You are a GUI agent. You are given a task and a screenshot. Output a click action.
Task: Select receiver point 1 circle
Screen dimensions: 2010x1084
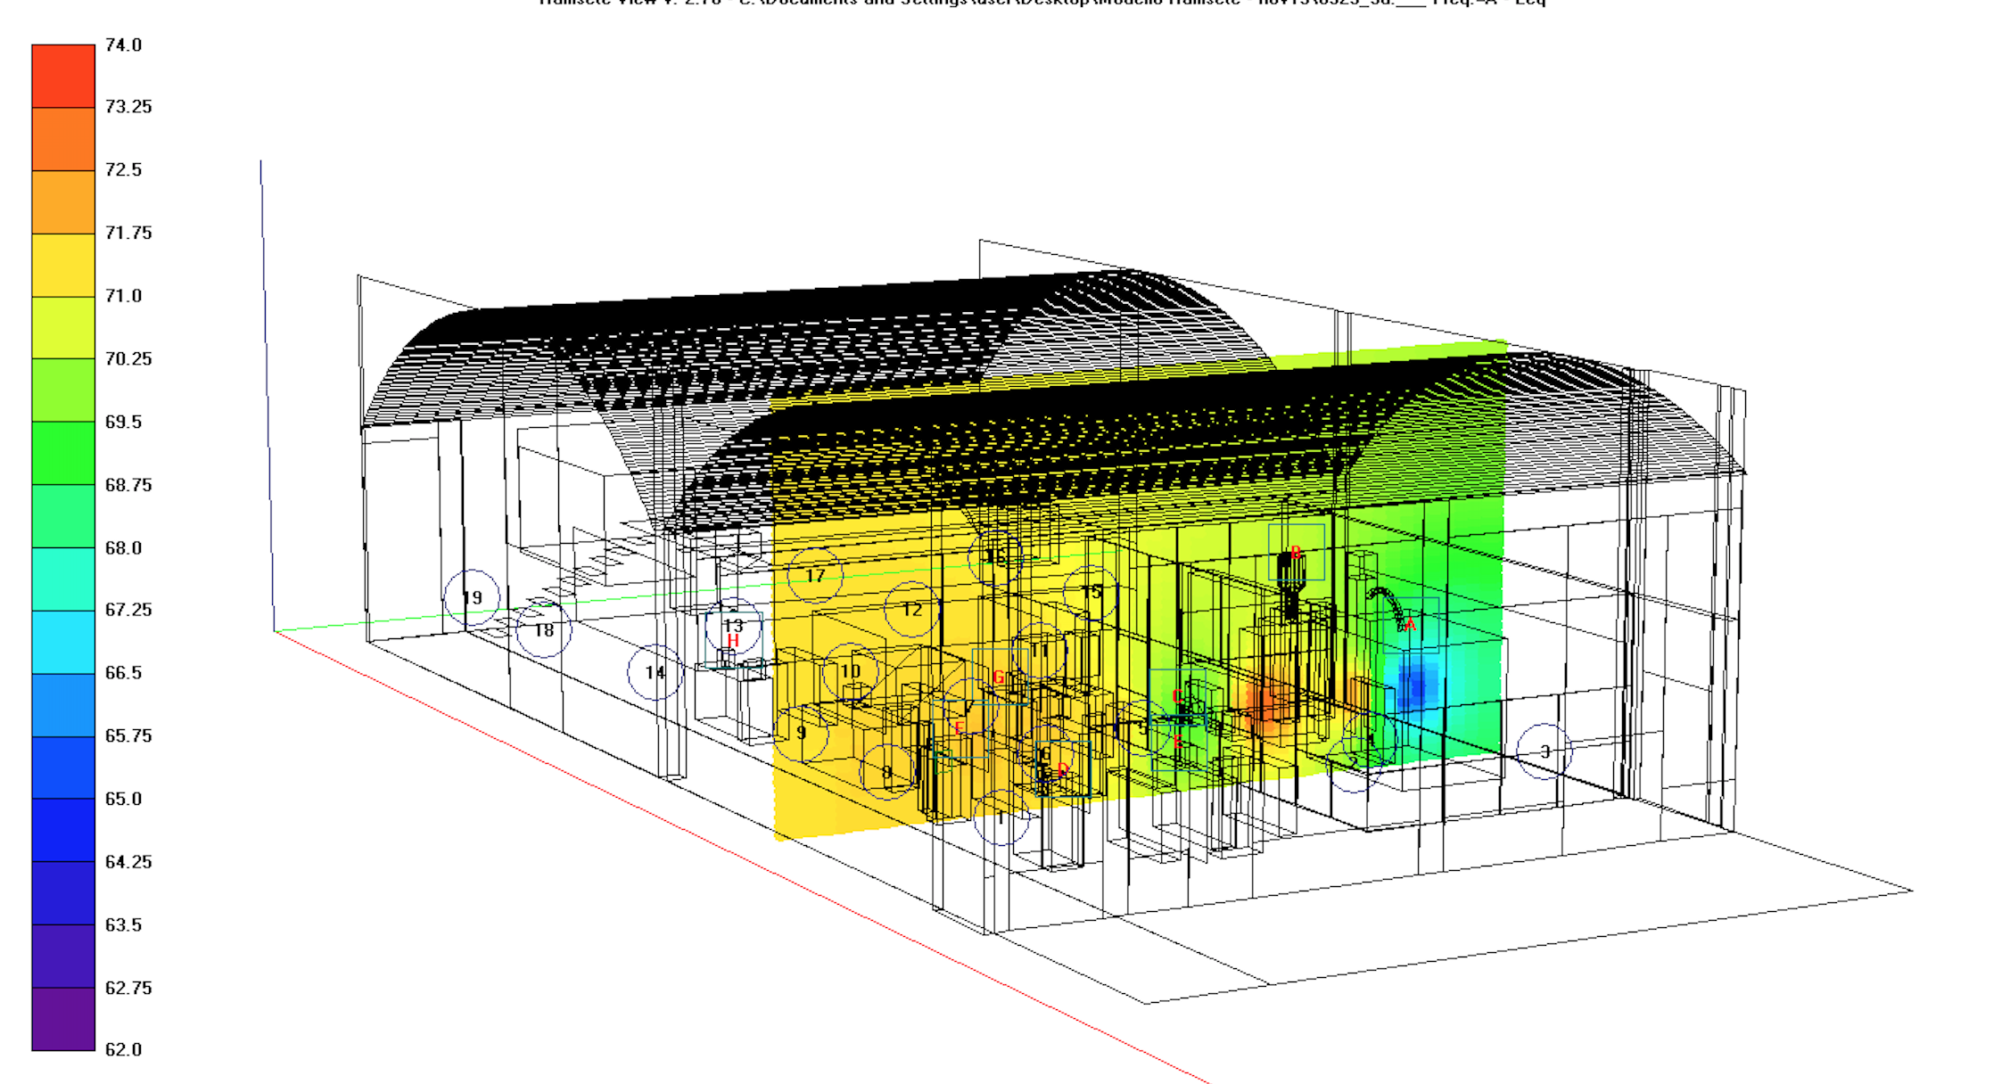(x=1001, y=817)
